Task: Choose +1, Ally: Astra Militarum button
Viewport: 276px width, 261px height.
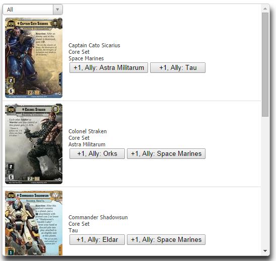Action: tap(109, 68)
